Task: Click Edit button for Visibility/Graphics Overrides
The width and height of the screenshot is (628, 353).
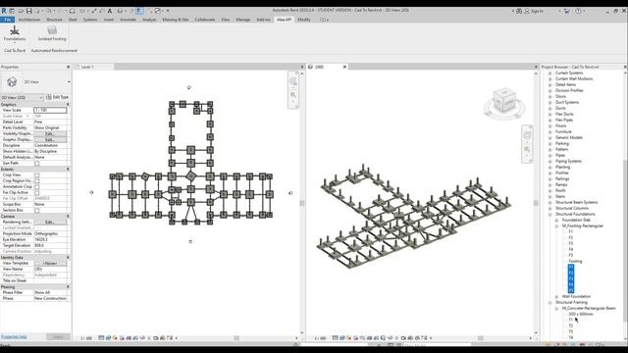Action: coord(50,133)
